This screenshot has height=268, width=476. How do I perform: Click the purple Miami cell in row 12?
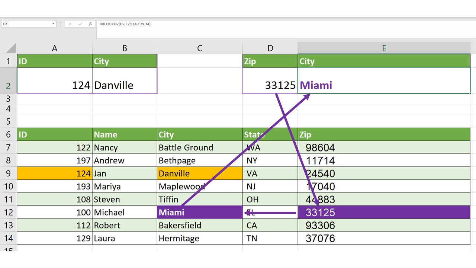(x=200, y=212)
